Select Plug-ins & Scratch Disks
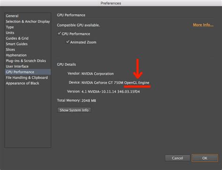 point(26,61)
